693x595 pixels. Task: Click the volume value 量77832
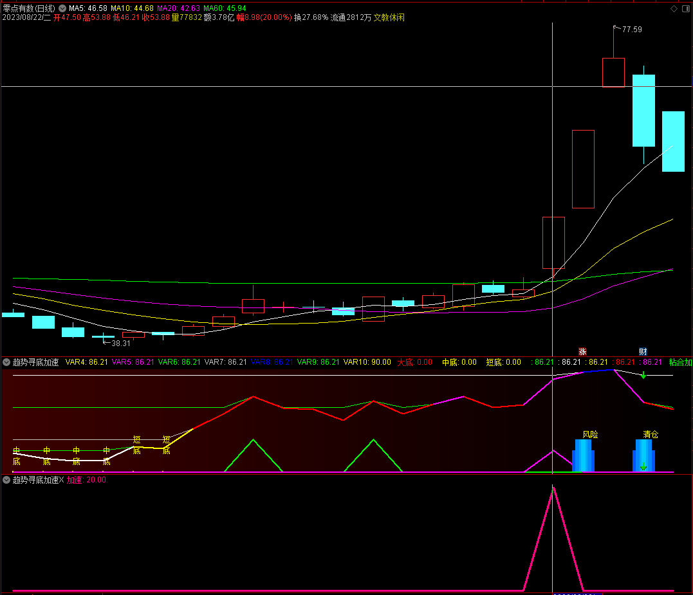[x=187, y=17]
